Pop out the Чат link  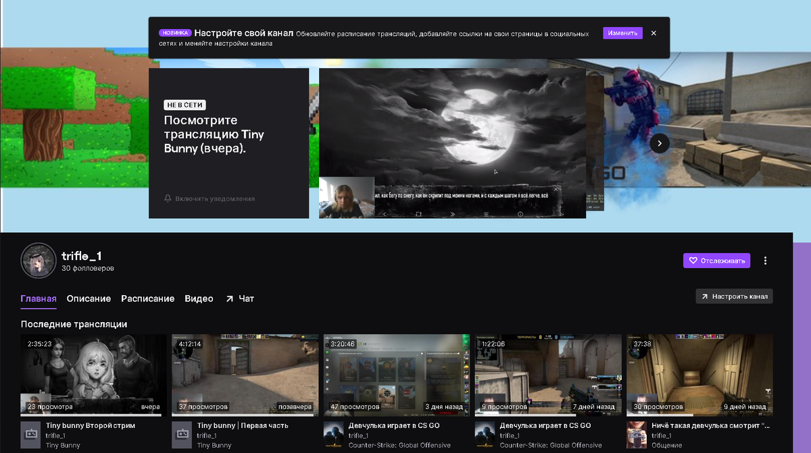click(x=240, y=298)
